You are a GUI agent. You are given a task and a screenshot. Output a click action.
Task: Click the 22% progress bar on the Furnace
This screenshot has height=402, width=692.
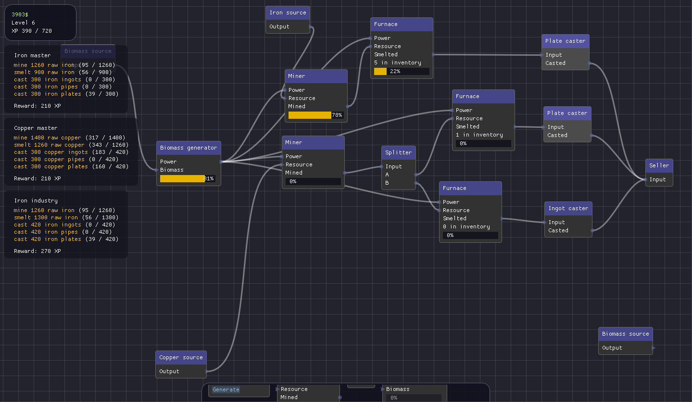pyautogui.click(x=402, y=71)
